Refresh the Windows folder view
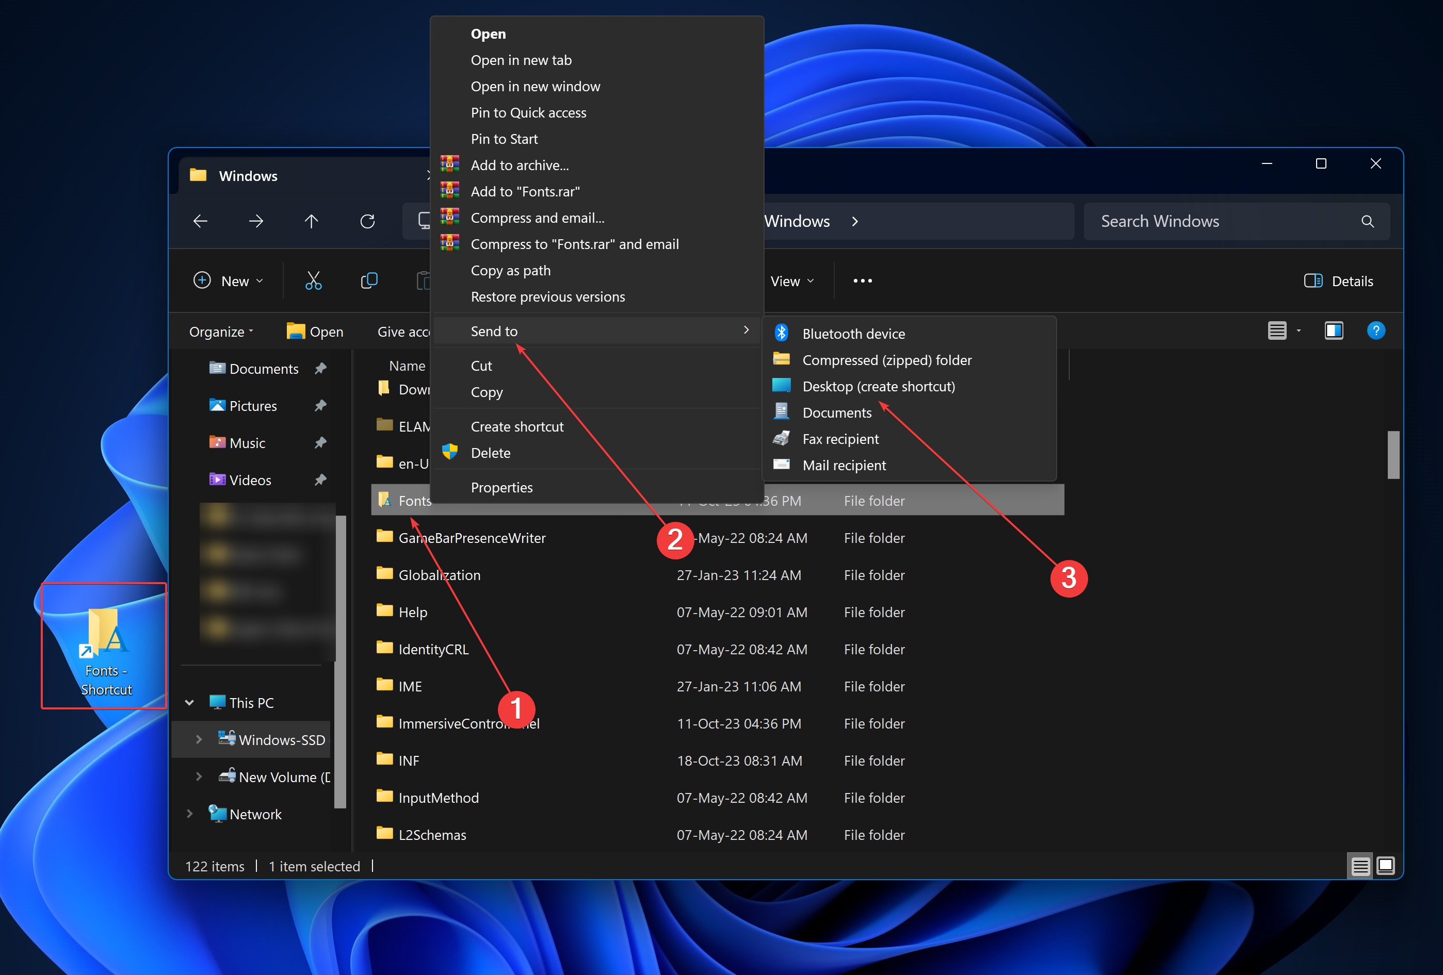This screenshot has width=1443, height=975. (x=367, y=221)
